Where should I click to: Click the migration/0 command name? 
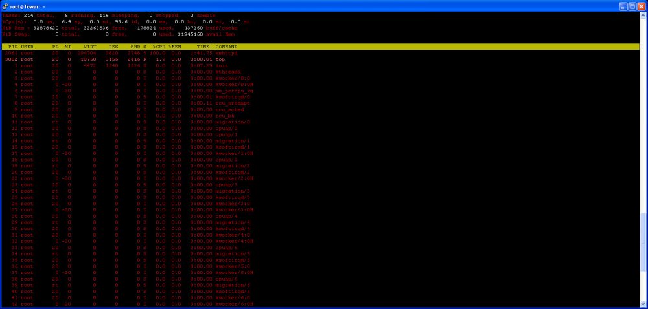pos(233,122)
